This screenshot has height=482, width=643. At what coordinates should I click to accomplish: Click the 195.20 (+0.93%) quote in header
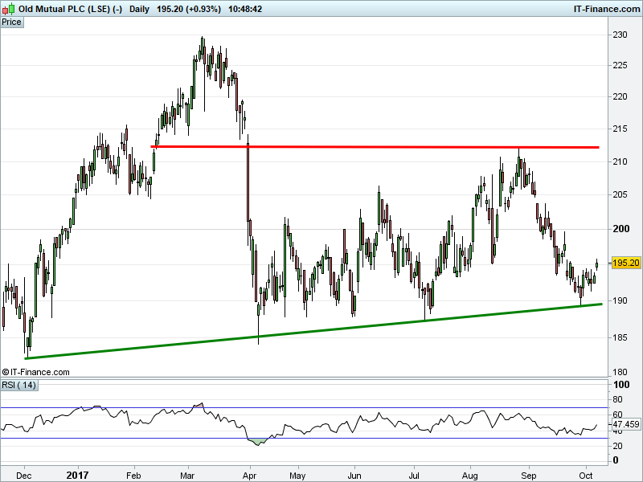point(189,9)
